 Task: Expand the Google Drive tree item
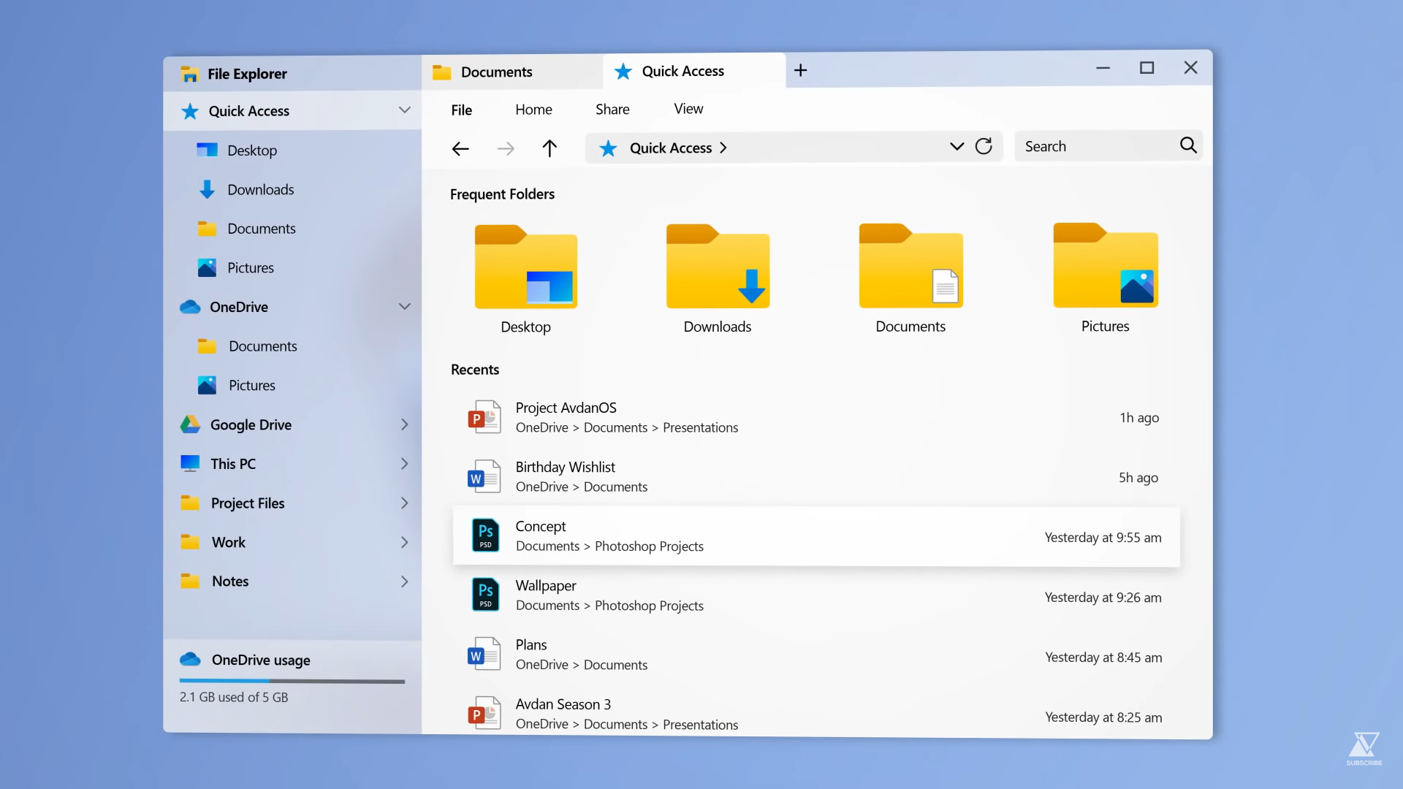coord(404,424)
